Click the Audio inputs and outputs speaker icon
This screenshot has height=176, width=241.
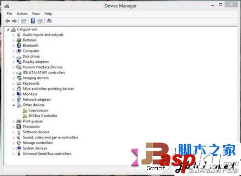(19, 35)
